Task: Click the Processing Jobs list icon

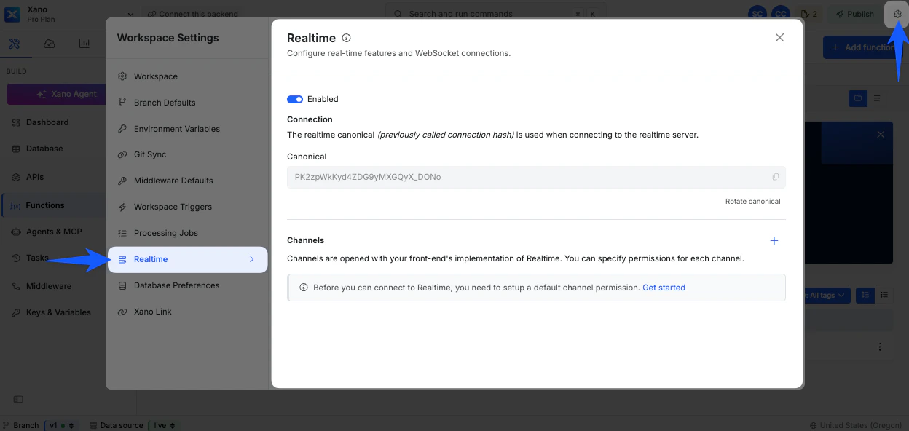Action: [122, 233]
